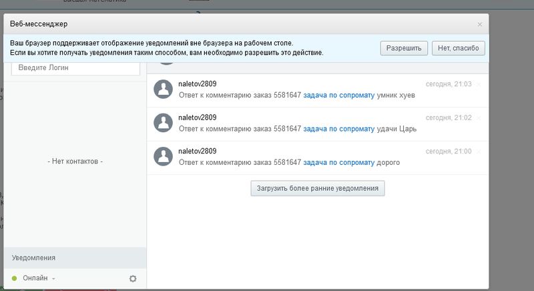Focus the Введите Логин search field
Image resolution: width=534 pixels, height=291 pixels.
[75, 68]
